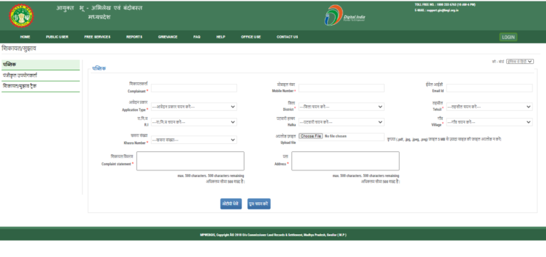Focus the Complainant input field
Screen dimensions: 546x257
click(193, 88)
